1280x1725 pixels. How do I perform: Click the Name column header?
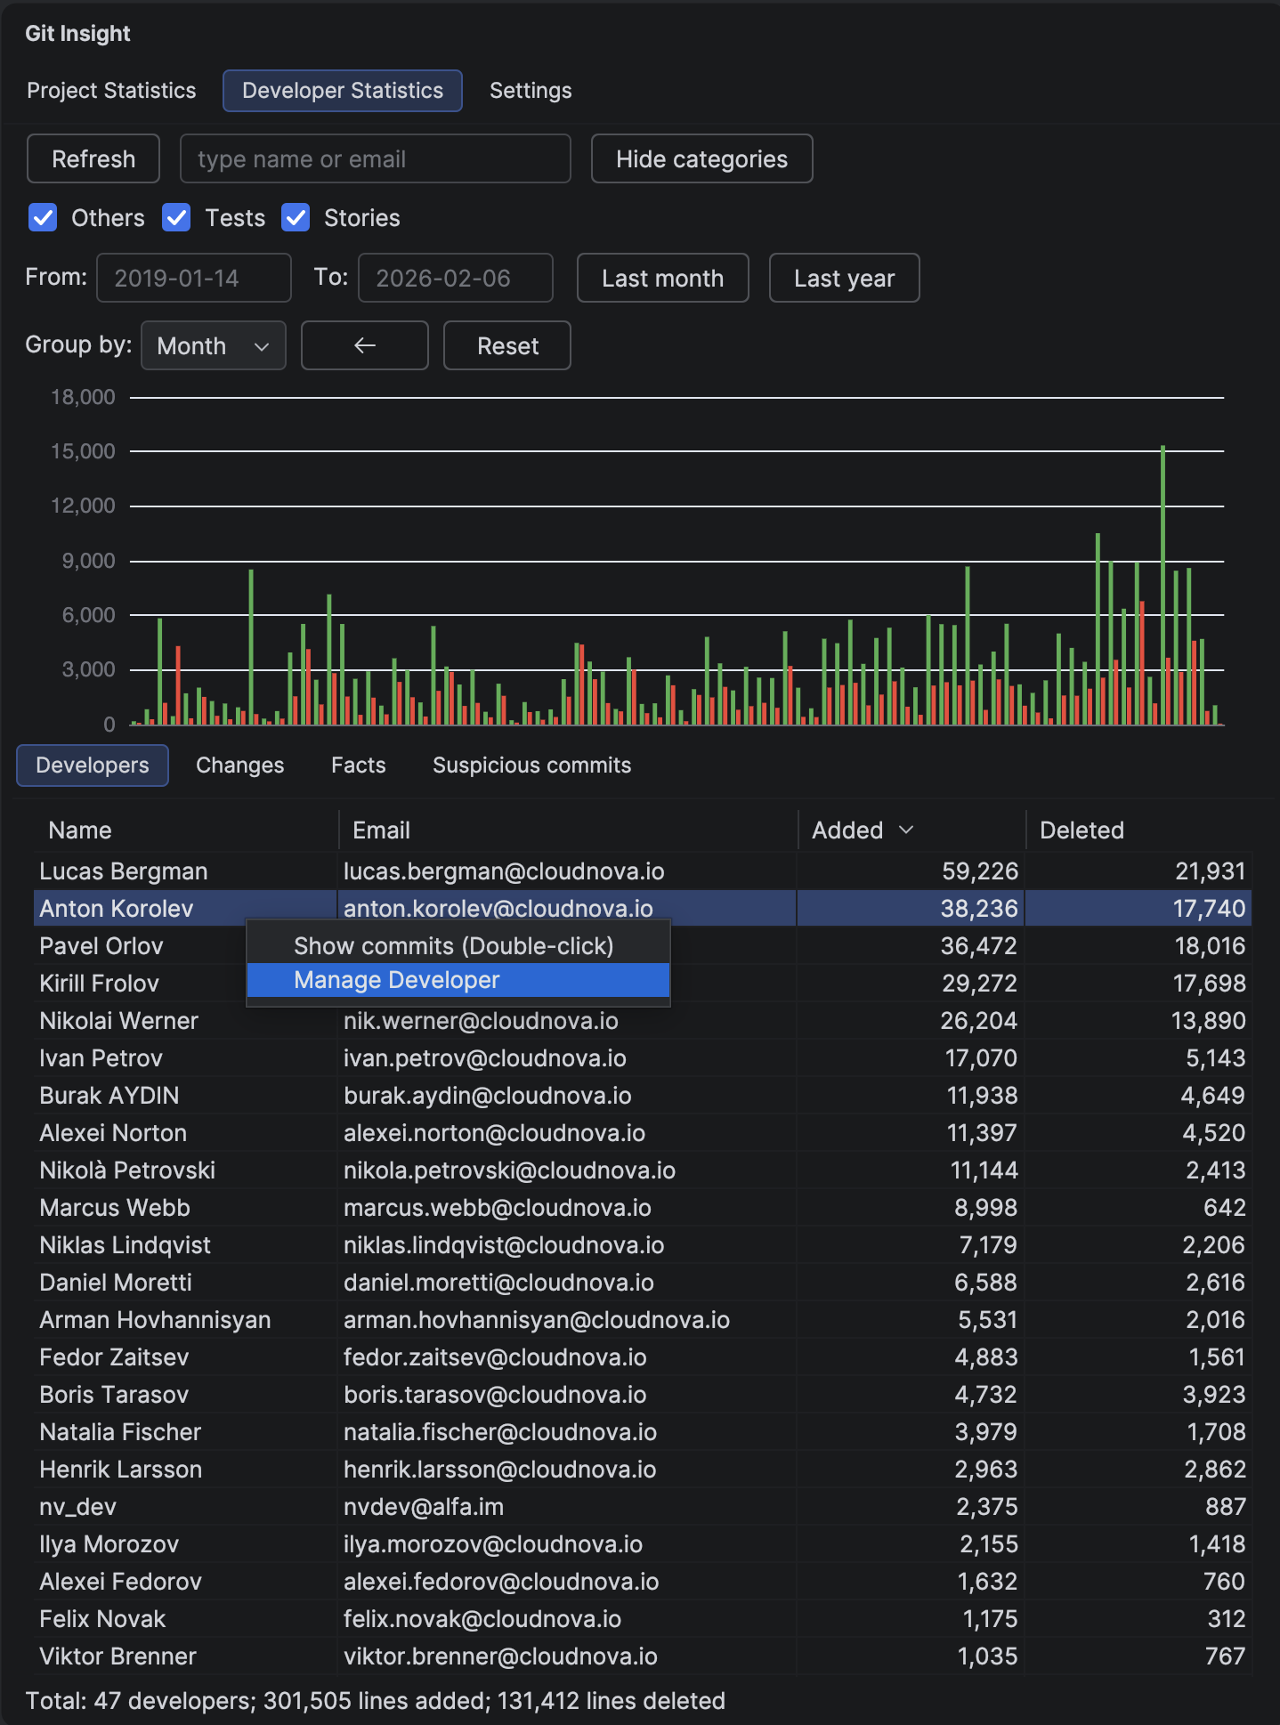[186, 830]
